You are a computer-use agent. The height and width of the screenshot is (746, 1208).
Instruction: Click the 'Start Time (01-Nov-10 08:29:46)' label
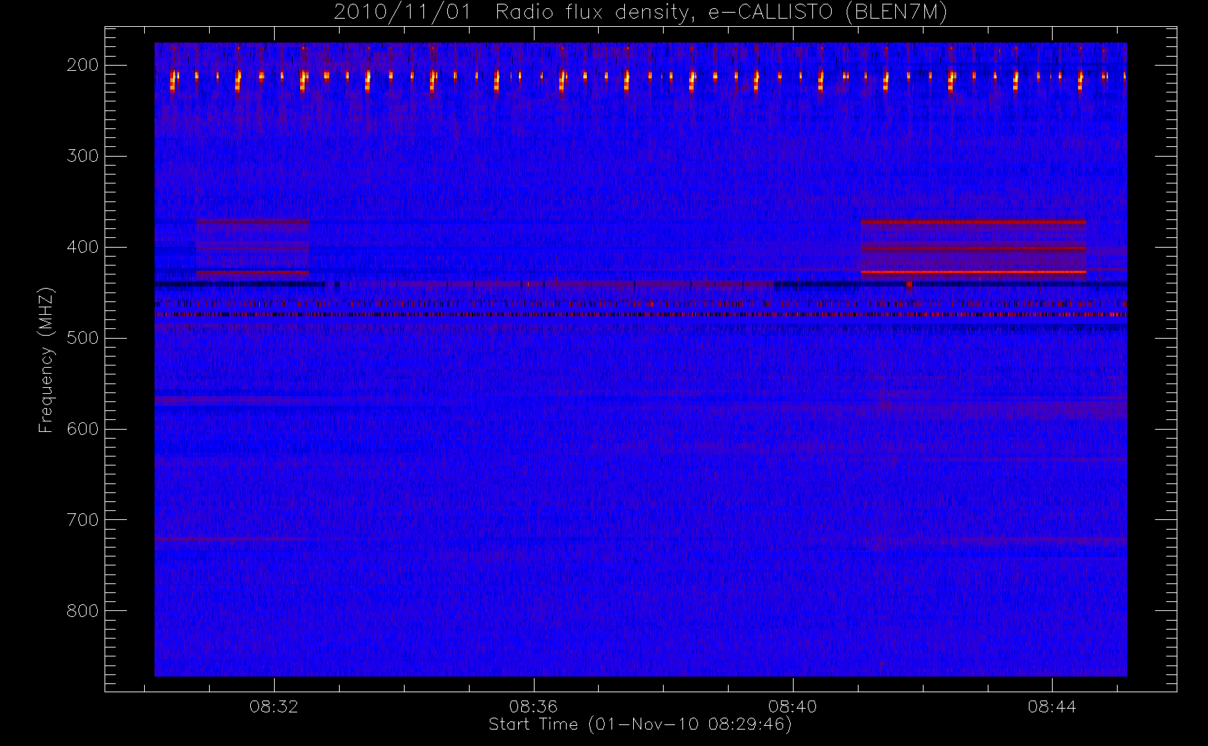click(x=640, y=724)
